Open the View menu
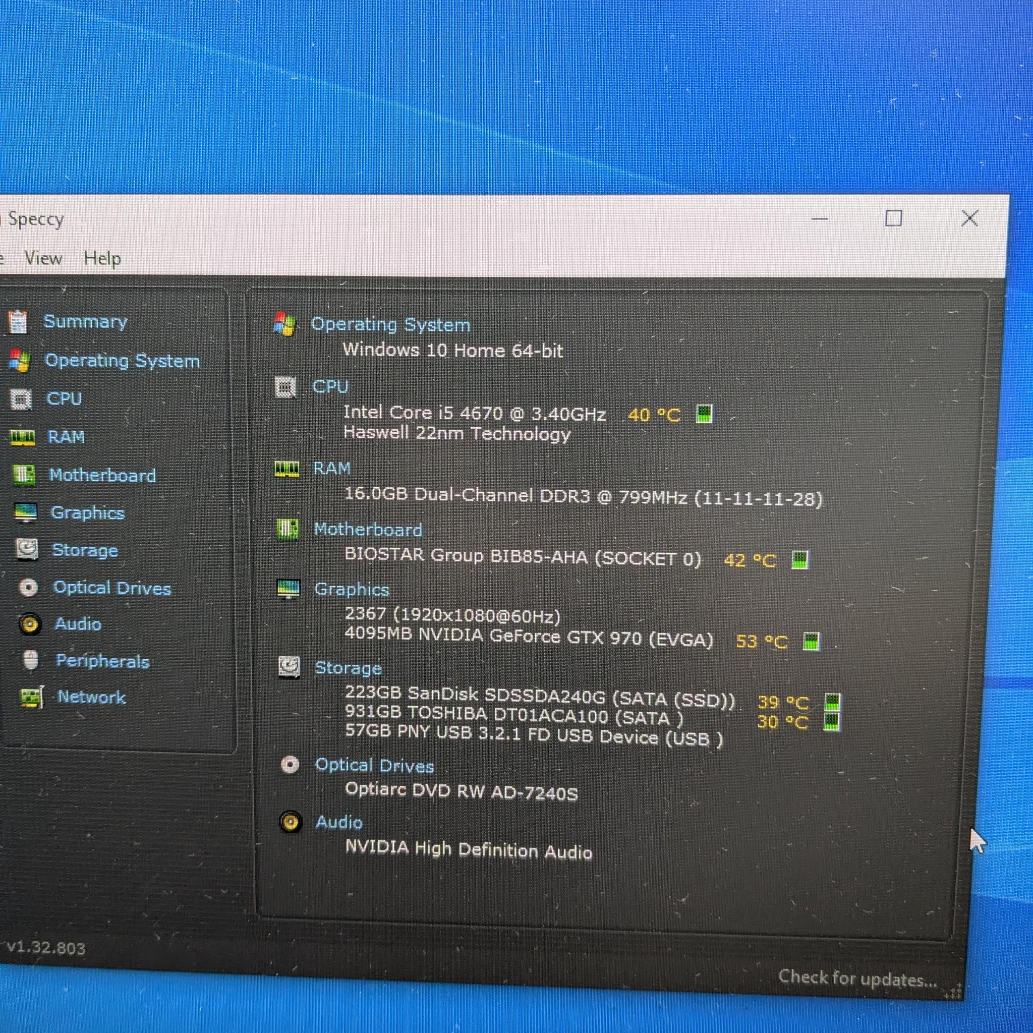Viewport: 1033px width, 1033px height. click(43, 258)
